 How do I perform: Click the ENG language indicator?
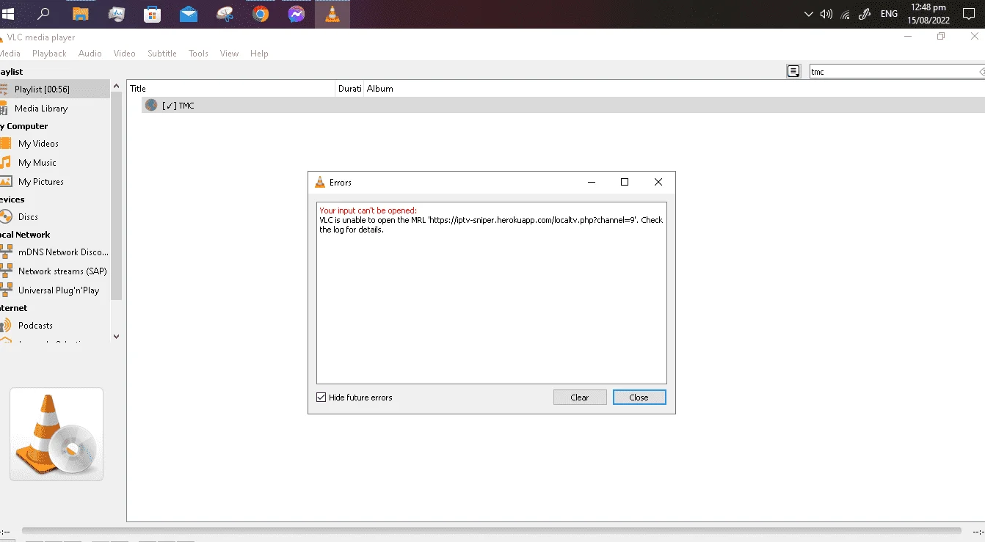pyautogui.click(x=889, y=14)
